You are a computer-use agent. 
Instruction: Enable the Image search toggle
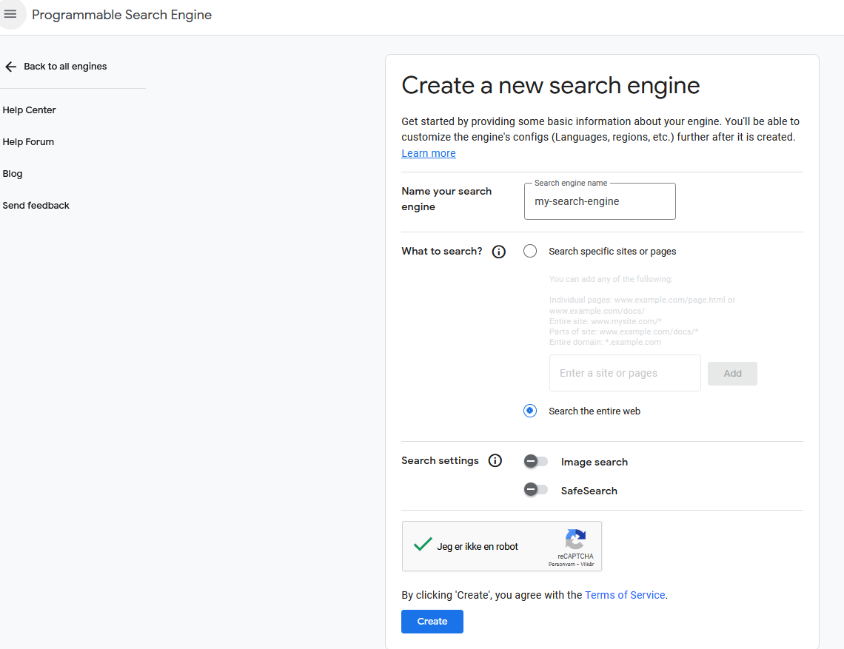coord(535,462)
